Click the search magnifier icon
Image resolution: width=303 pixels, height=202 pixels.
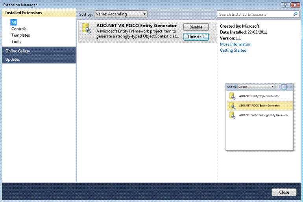tap(295, 14)
